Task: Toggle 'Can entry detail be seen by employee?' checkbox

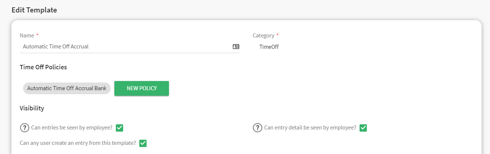Action: click(363, 128)
